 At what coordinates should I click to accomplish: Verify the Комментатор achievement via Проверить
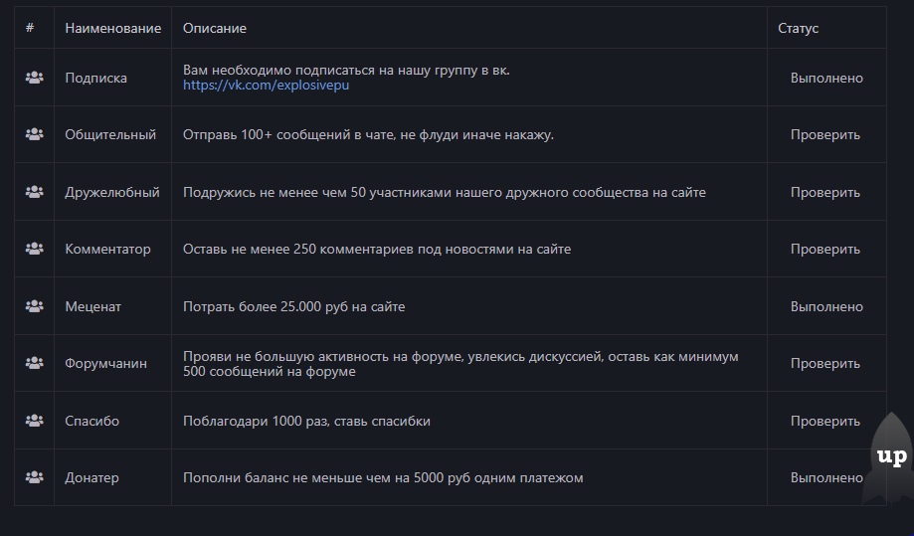tap(824, 249)
